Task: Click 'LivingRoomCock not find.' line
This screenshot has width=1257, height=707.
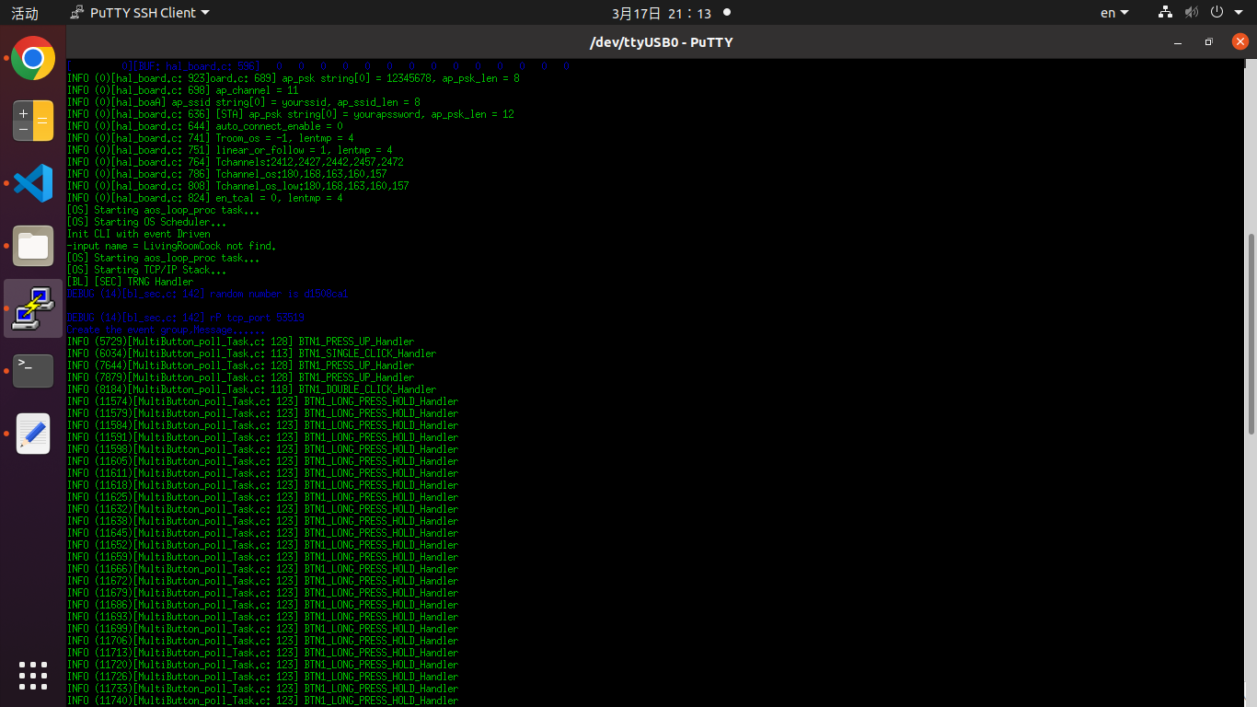Action: point(172,246)
